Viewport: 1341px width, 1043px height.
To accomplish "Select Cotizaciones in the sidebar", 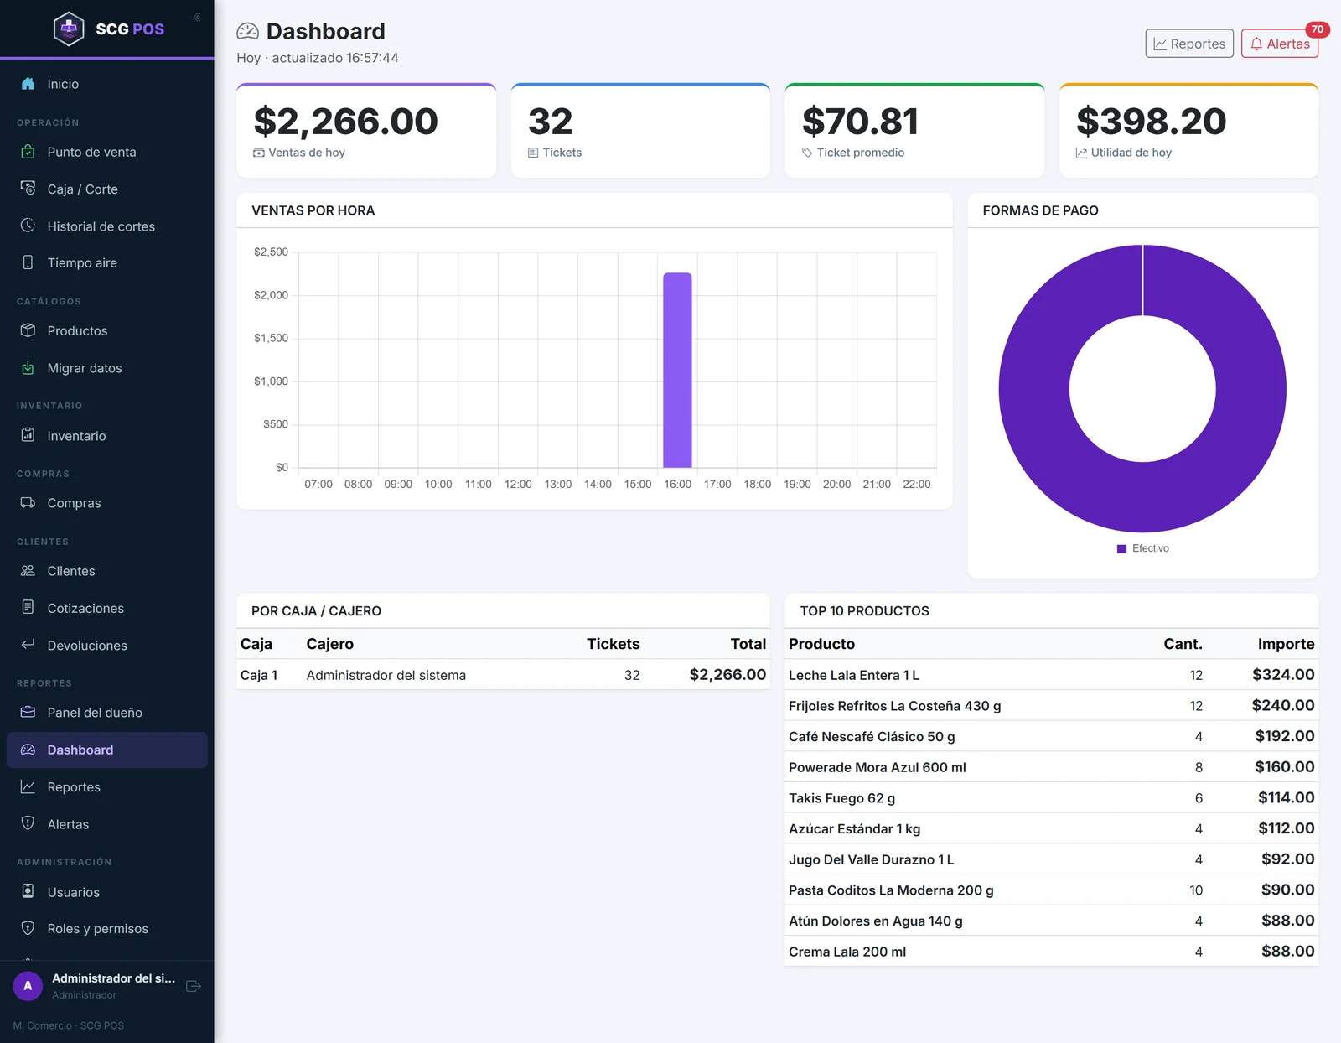I will 106,608.
